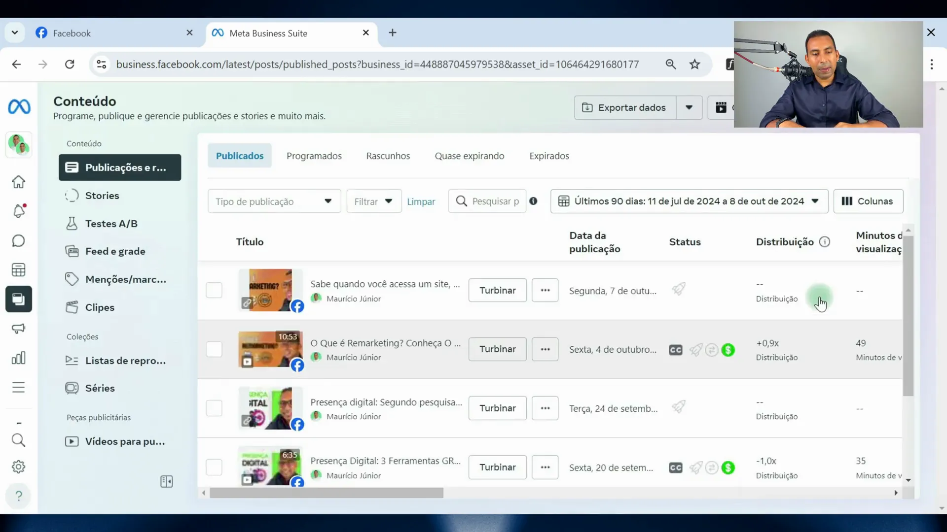This screenshot has height=532, width=947.
Task: Switch to Publicados tab
Action: [x=240, y=156]
